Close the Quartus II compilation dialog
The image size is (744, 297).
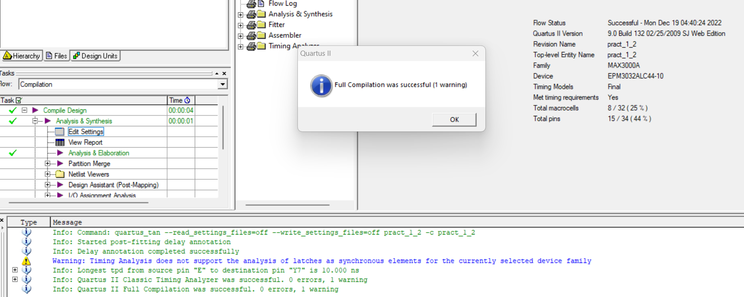tap(475, 53)
